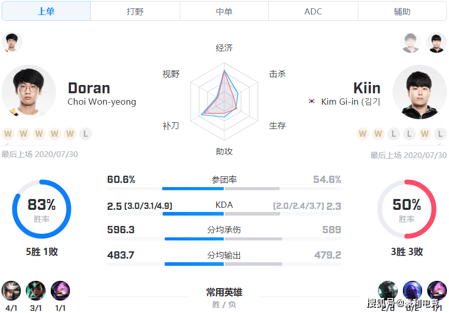Click the radar chart in the center
449x313 pixels.
(224, 99)
